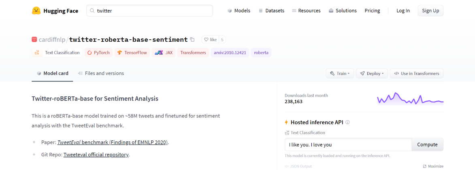Image resolution: width=475 pixels, height=170 pixels.
Task: Open the Model card tab
Action: (53, 73)
